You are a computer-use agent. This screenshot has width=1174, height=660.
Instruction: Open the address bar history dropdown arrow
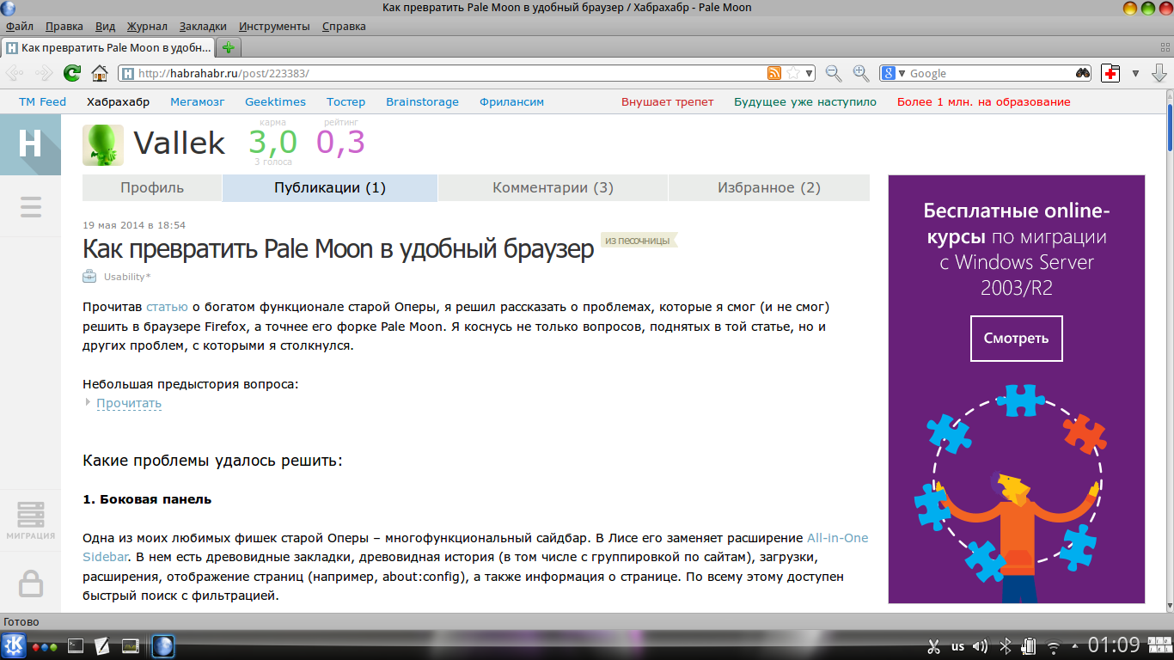click(x=809, y=73)
